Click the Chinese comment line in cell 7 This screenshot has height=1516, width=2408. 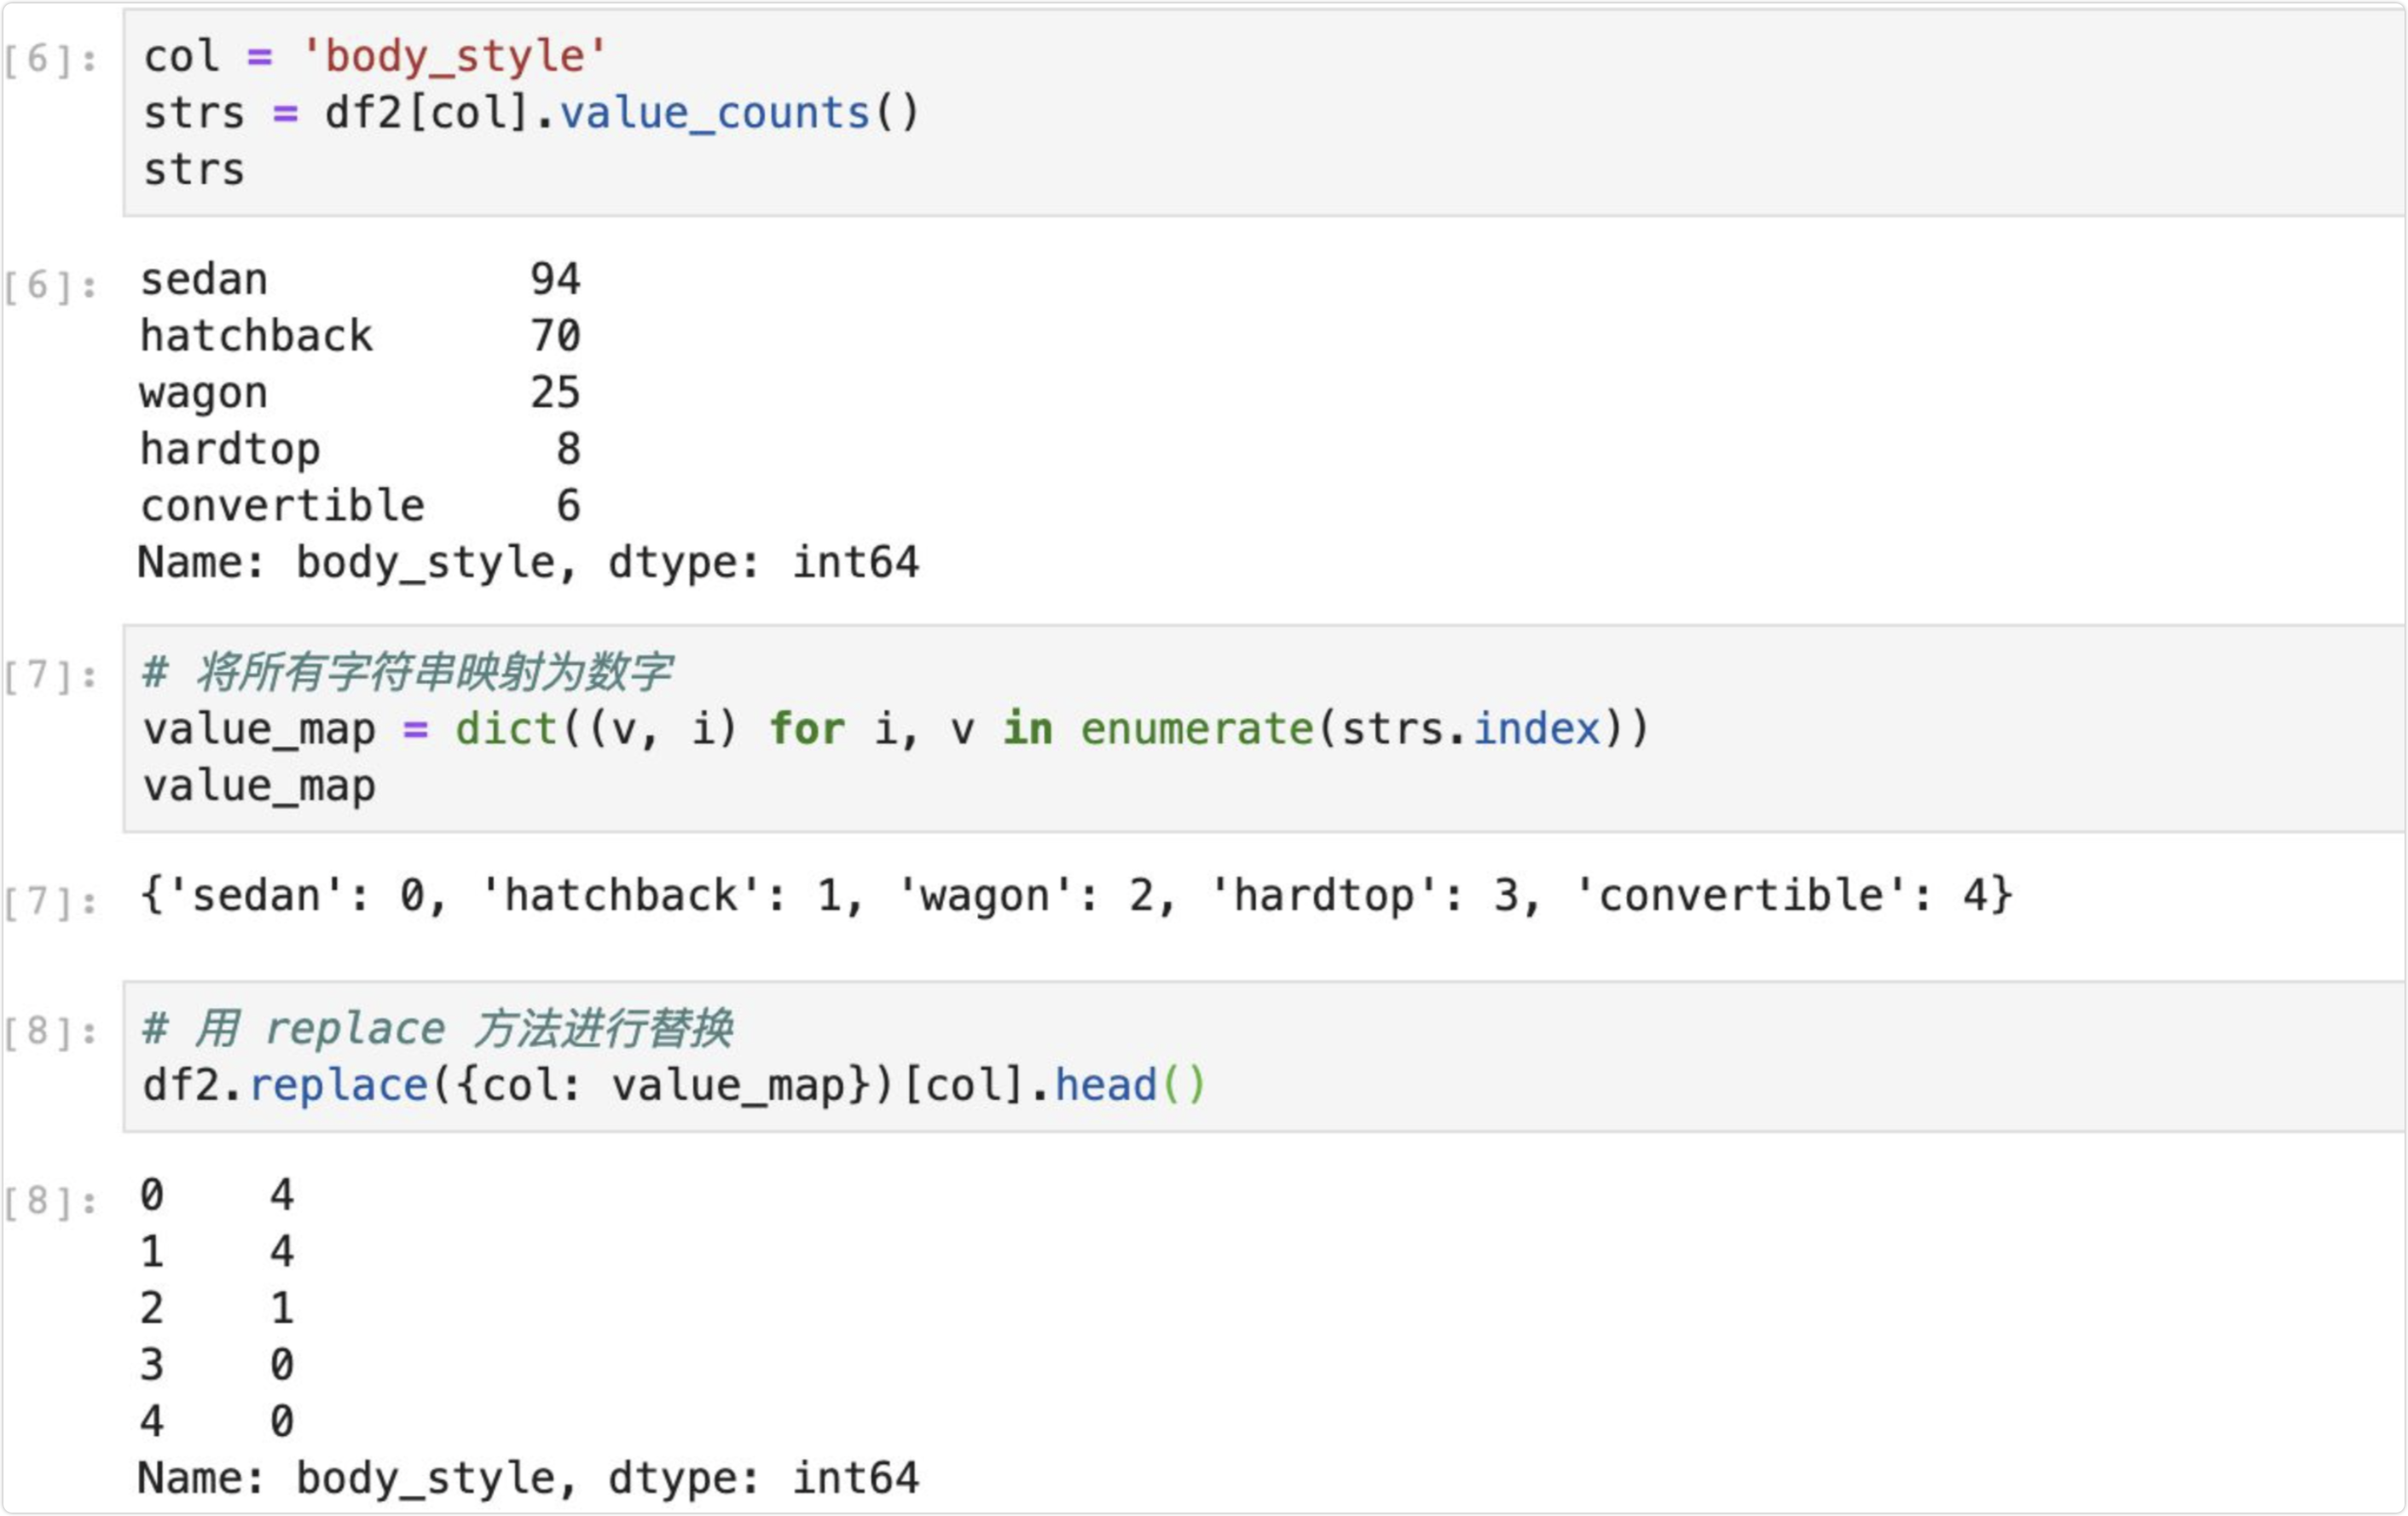tap(407, 672)
